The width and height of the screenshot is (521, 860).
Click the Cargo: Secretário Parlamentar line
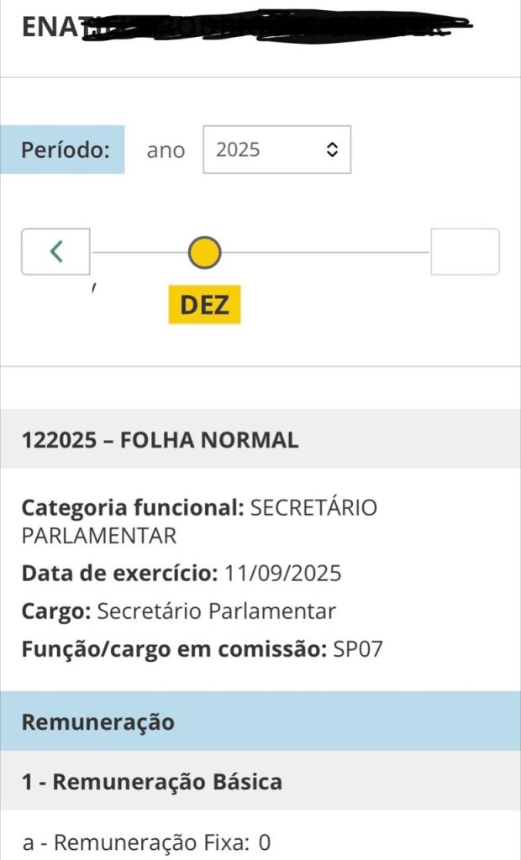[x=178, y=611]
